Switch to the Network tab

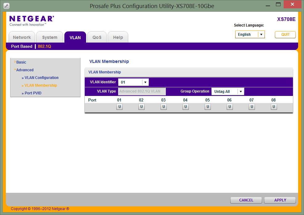(22, 37)
